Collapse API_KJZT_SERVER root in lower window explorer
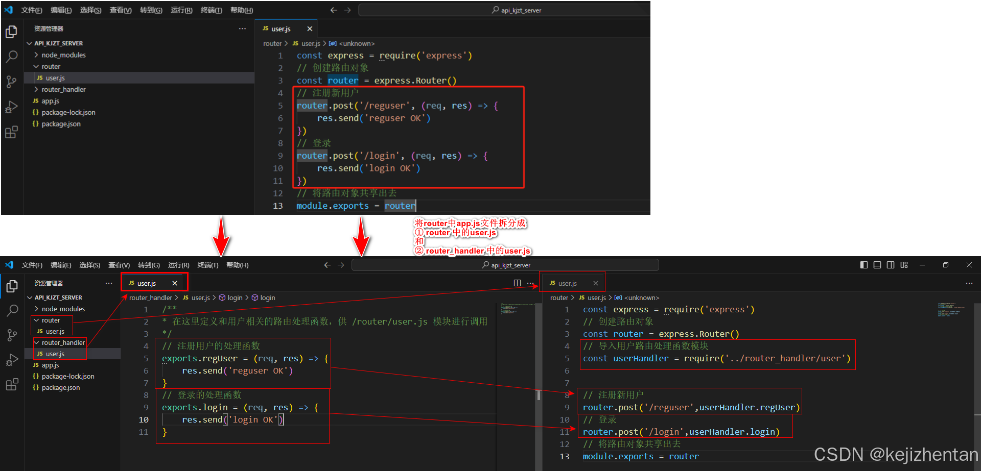 29,298
